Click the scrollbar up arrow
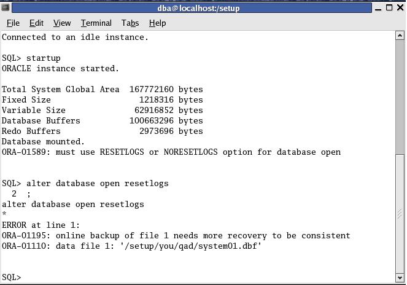 point(400,36)
